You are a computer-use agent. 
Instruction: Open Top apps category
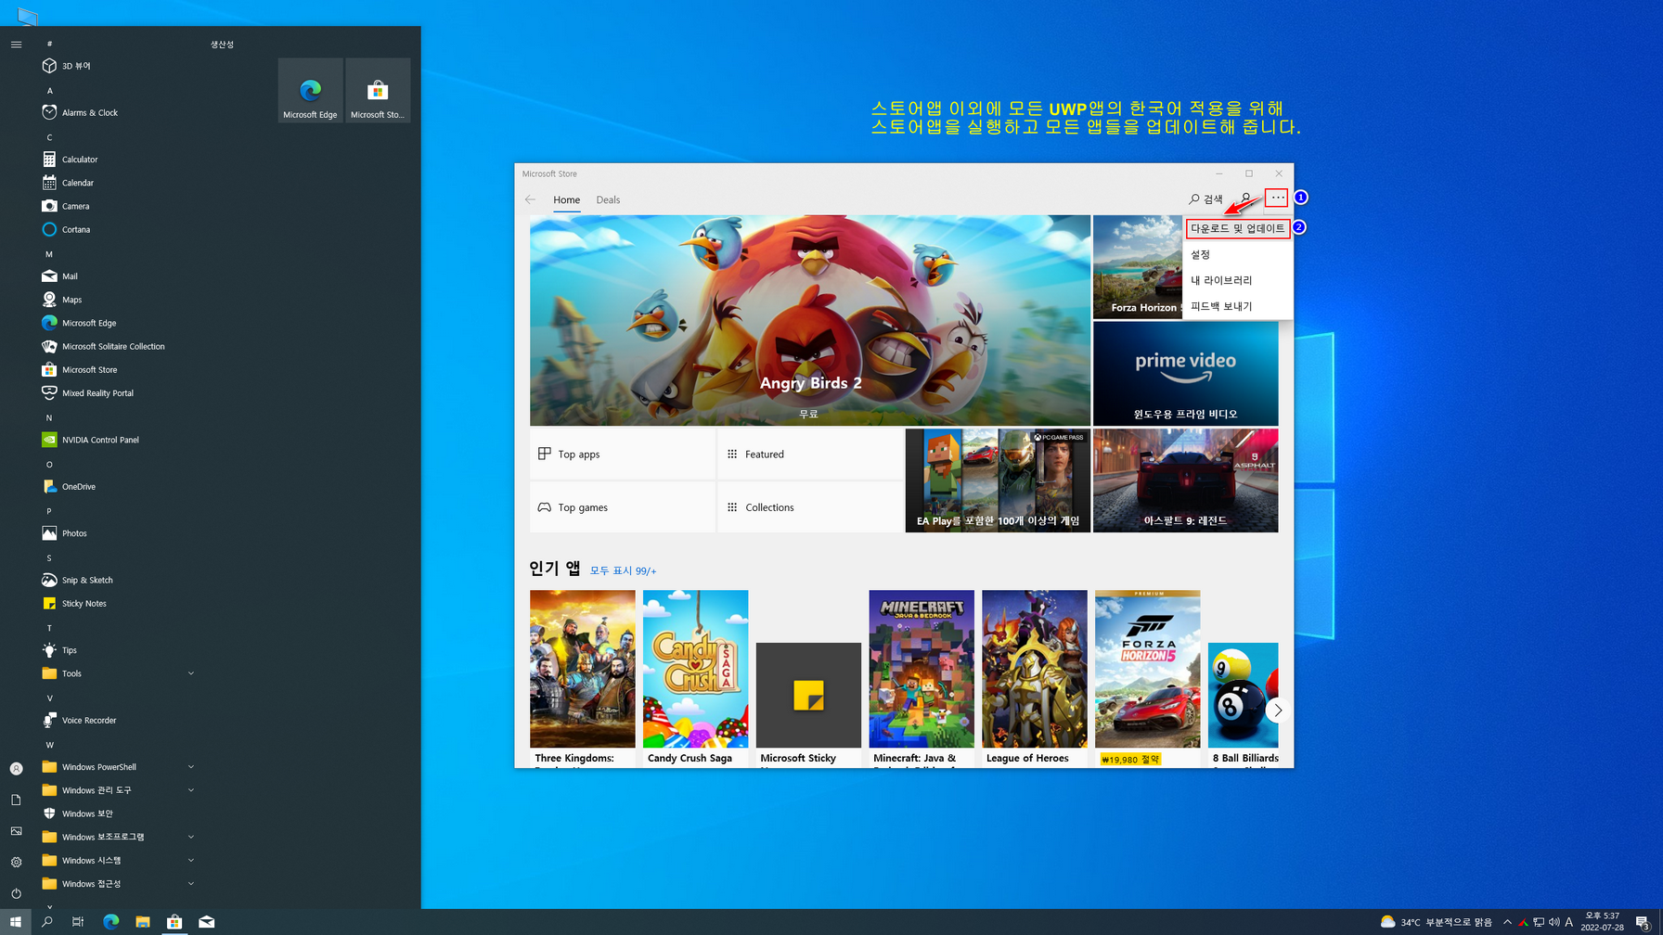[623, 454]
